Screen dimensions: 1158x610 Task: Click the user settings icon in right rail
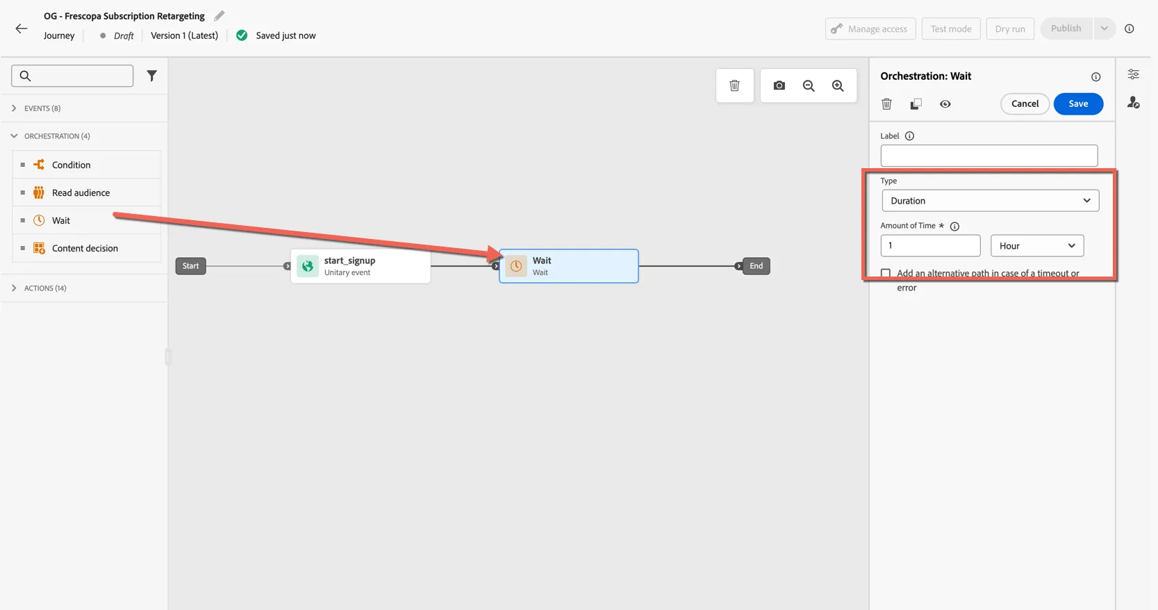[1133, 103]
